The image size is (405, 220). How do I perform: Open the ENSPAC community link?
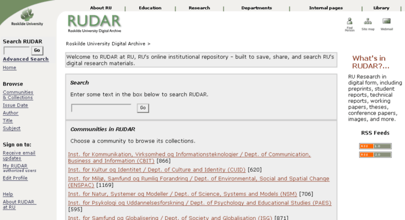click(x=199, y=182)
